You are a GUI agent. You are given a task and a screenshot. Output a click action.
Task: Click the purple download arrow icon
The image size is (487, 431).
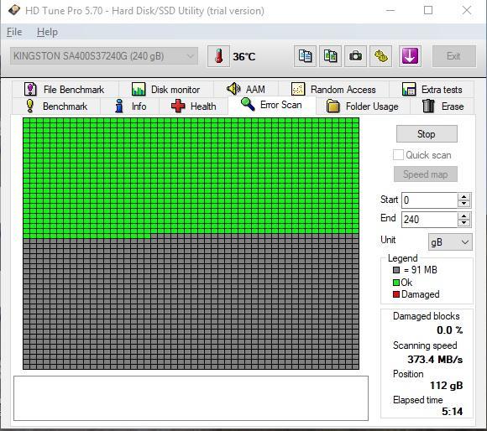410,56
